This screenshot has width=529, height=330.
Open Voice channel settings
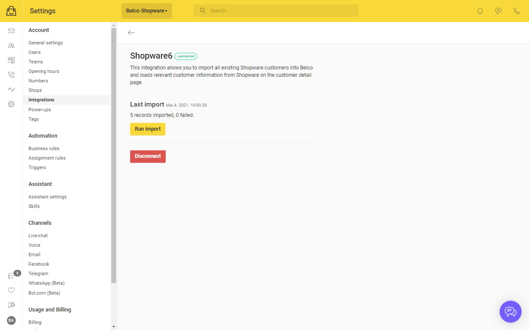tap(34, 245)
